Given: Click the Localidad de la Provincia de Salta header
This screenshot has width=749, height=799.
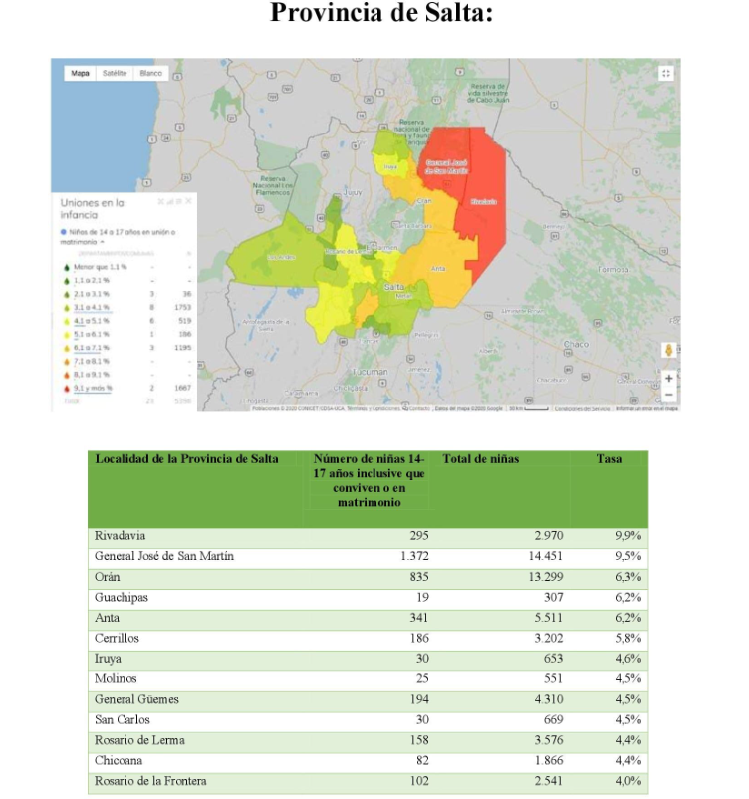Looking at the screenshot, I should pyautogui.click(x=186, y=459).
